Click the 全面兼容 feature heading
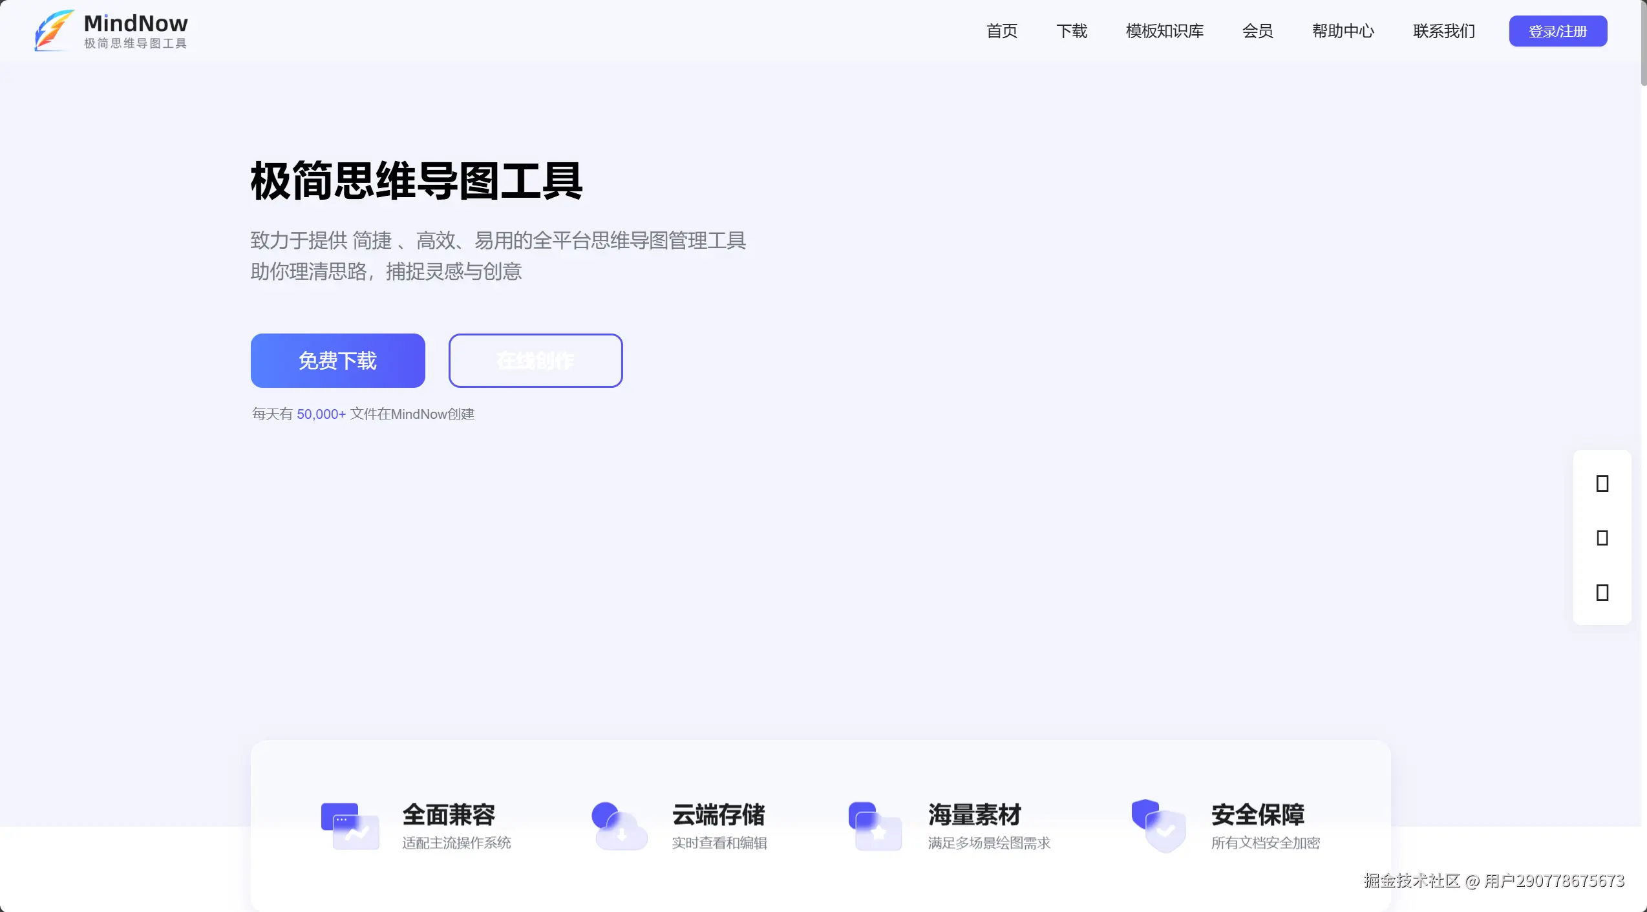1647x912 pixels. click(449, 814)
